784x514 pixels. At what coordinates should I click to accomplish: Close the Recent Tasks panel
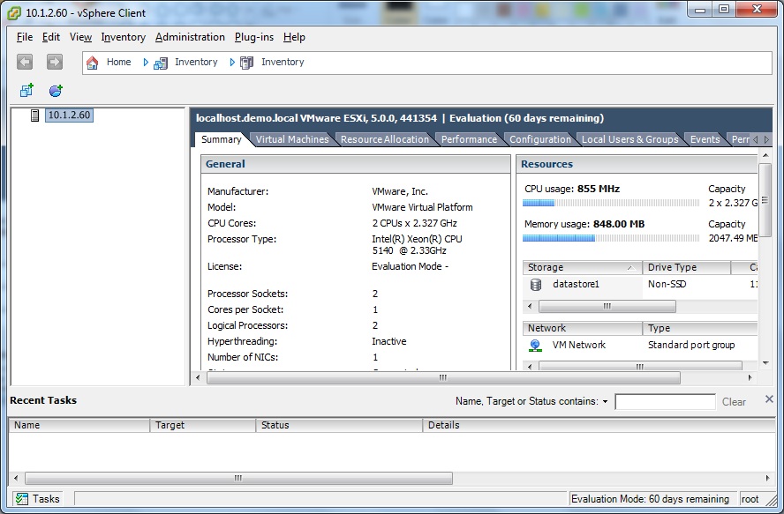[769, 399]
